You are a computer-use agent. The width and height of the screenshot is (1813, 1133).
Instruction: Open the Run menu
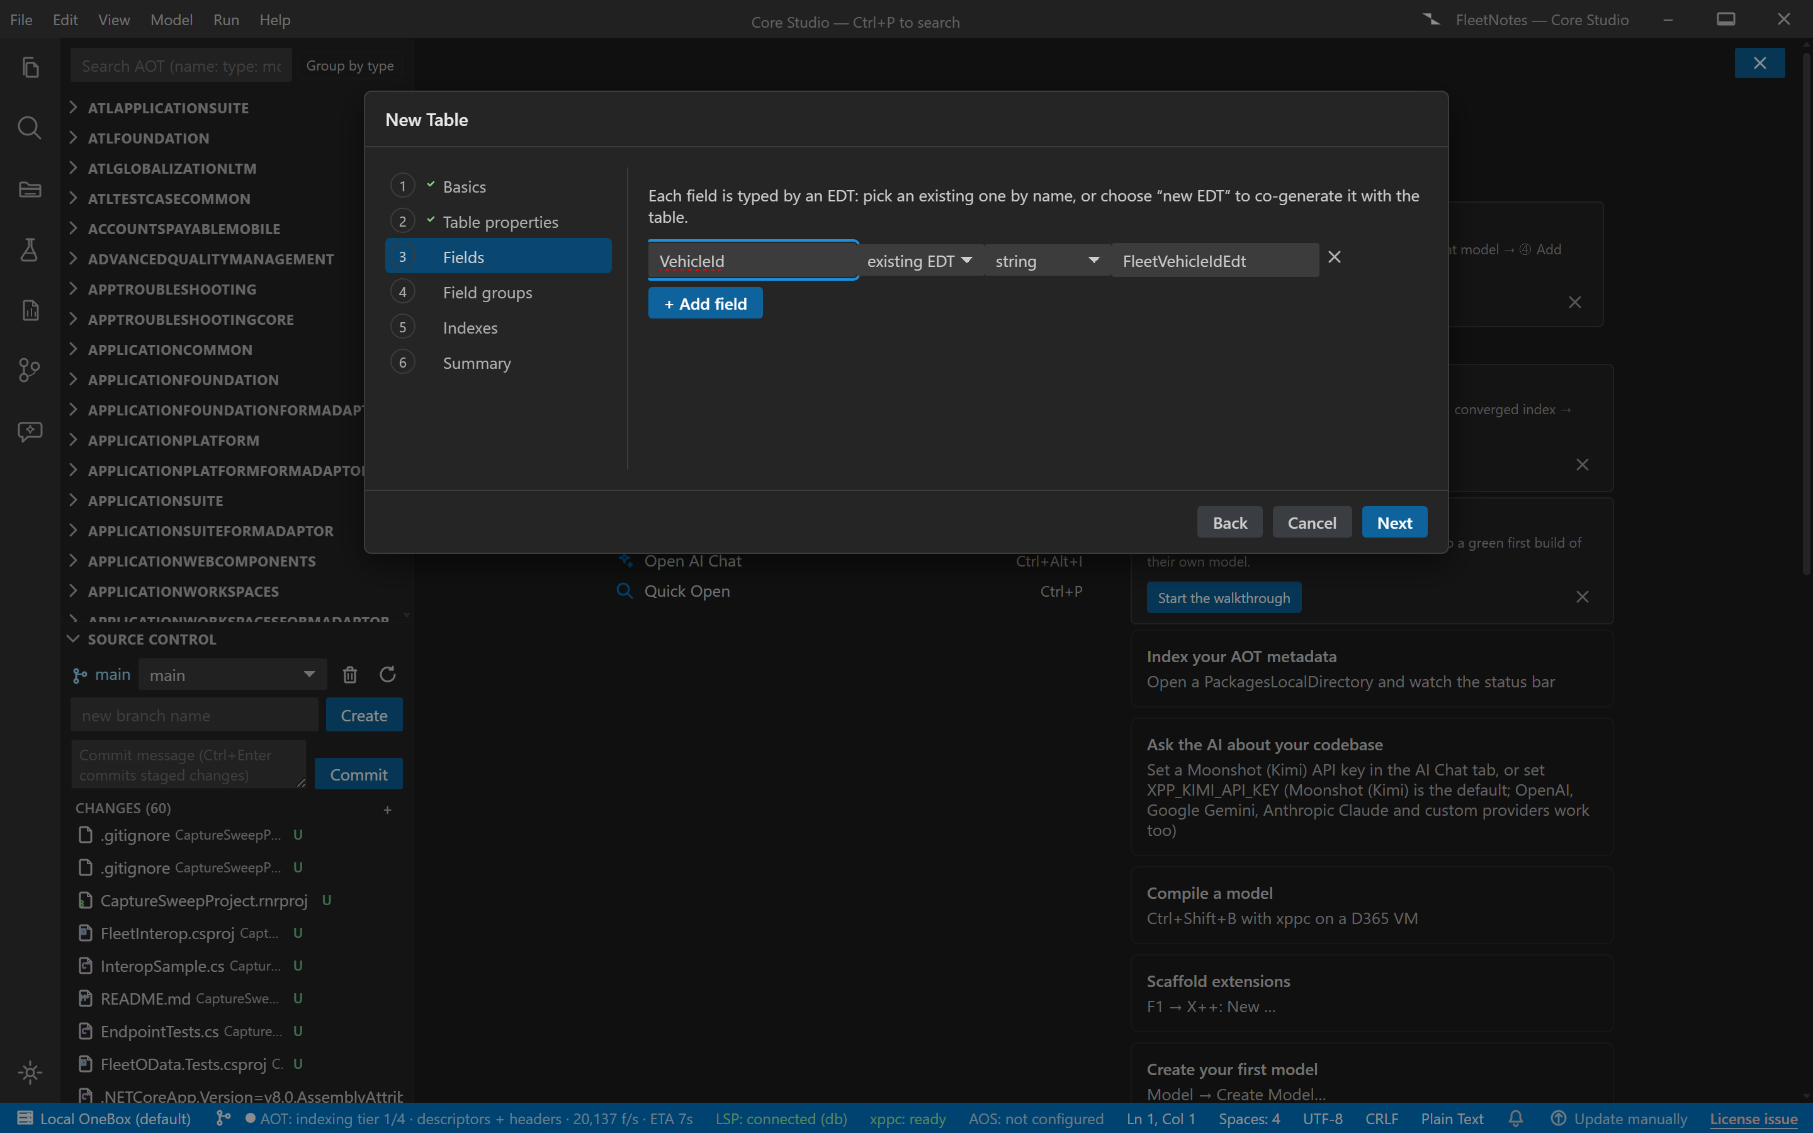[226, 20]
